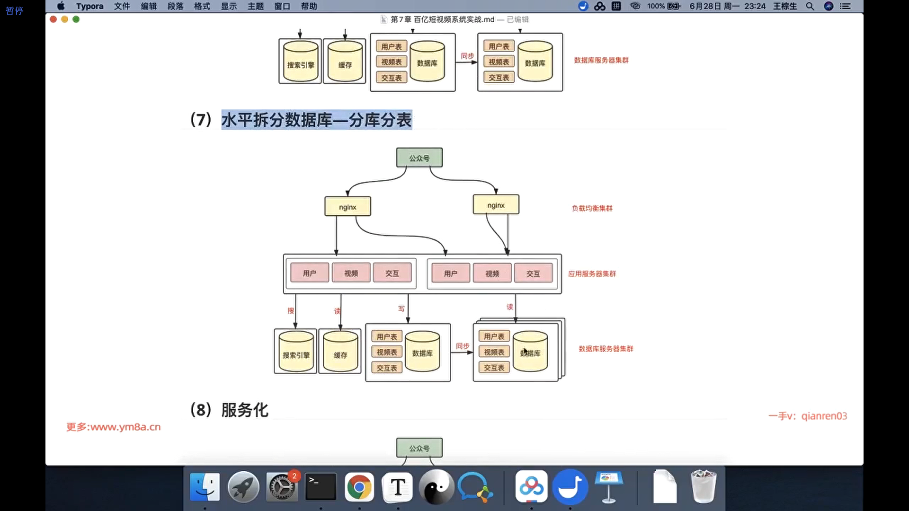909x511 pixels.
Task: Click Spotlight search magnifier in menu bar
Action: pyautogui.click(x=810, y=6)
